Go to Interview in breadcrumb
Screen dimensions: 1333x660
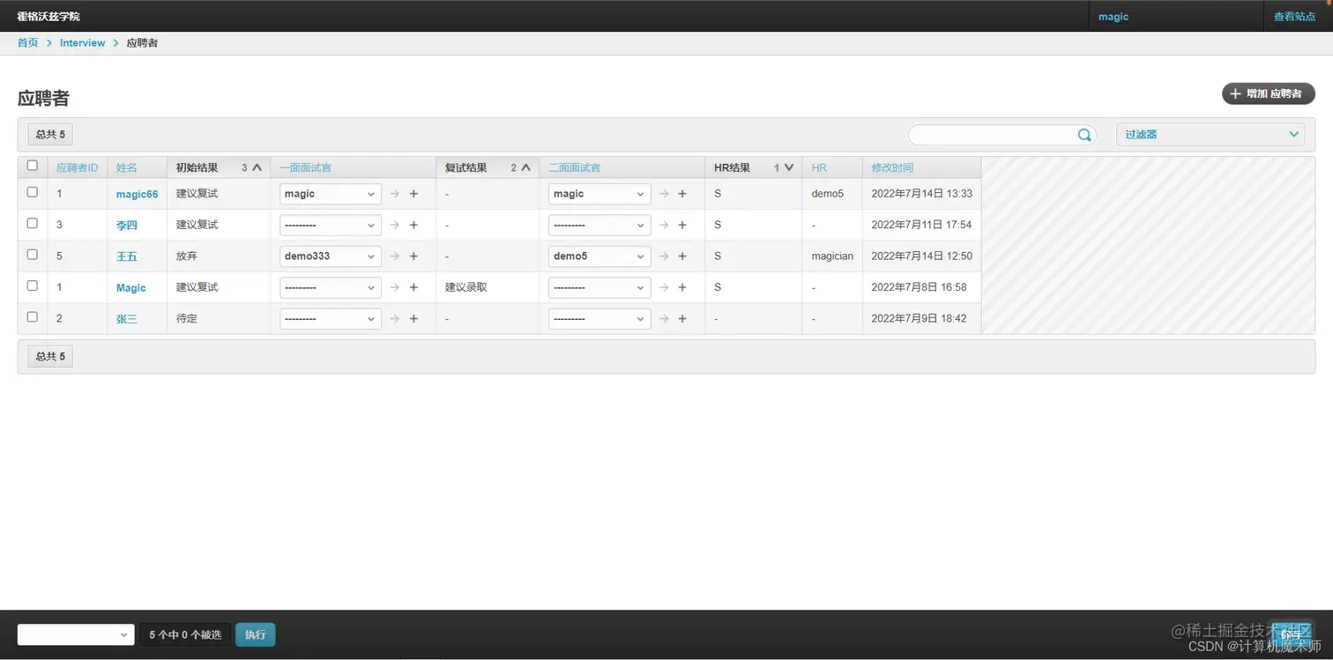83,42
